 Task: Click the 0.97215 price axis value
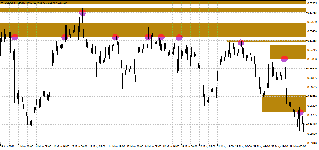pyautogui.click(x=312, y=50)
